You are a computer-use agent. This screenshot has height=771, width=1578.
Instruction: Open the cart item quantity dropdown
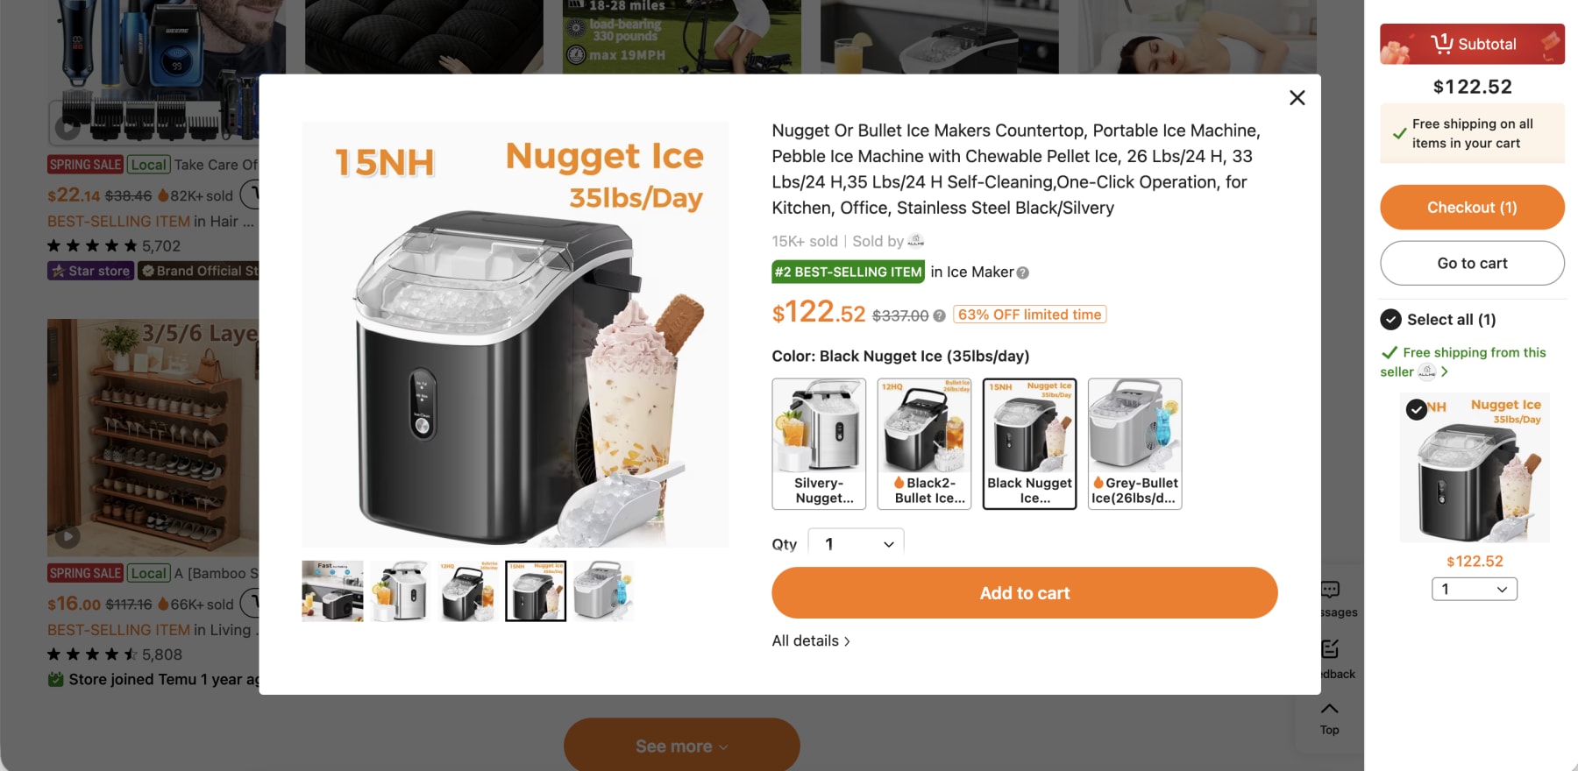[x=1475, y=590]
